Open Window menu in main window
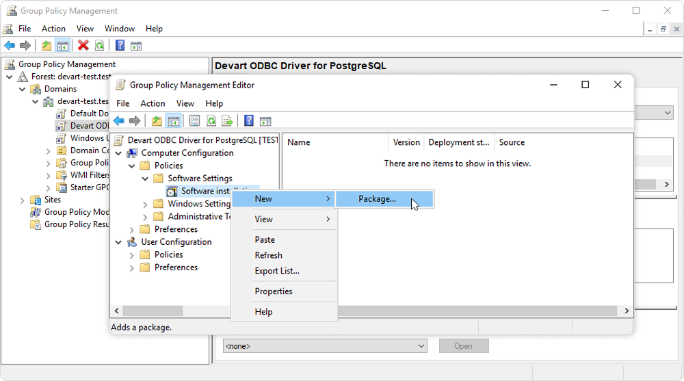The image size is (684, 381). [120, 29]
